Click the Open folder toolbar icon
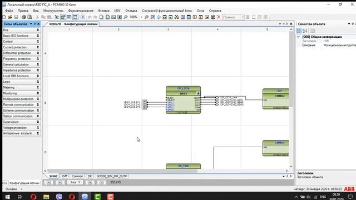 (10, 17)
